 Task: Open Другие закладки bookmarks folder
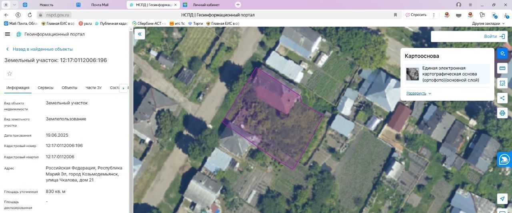488,24
